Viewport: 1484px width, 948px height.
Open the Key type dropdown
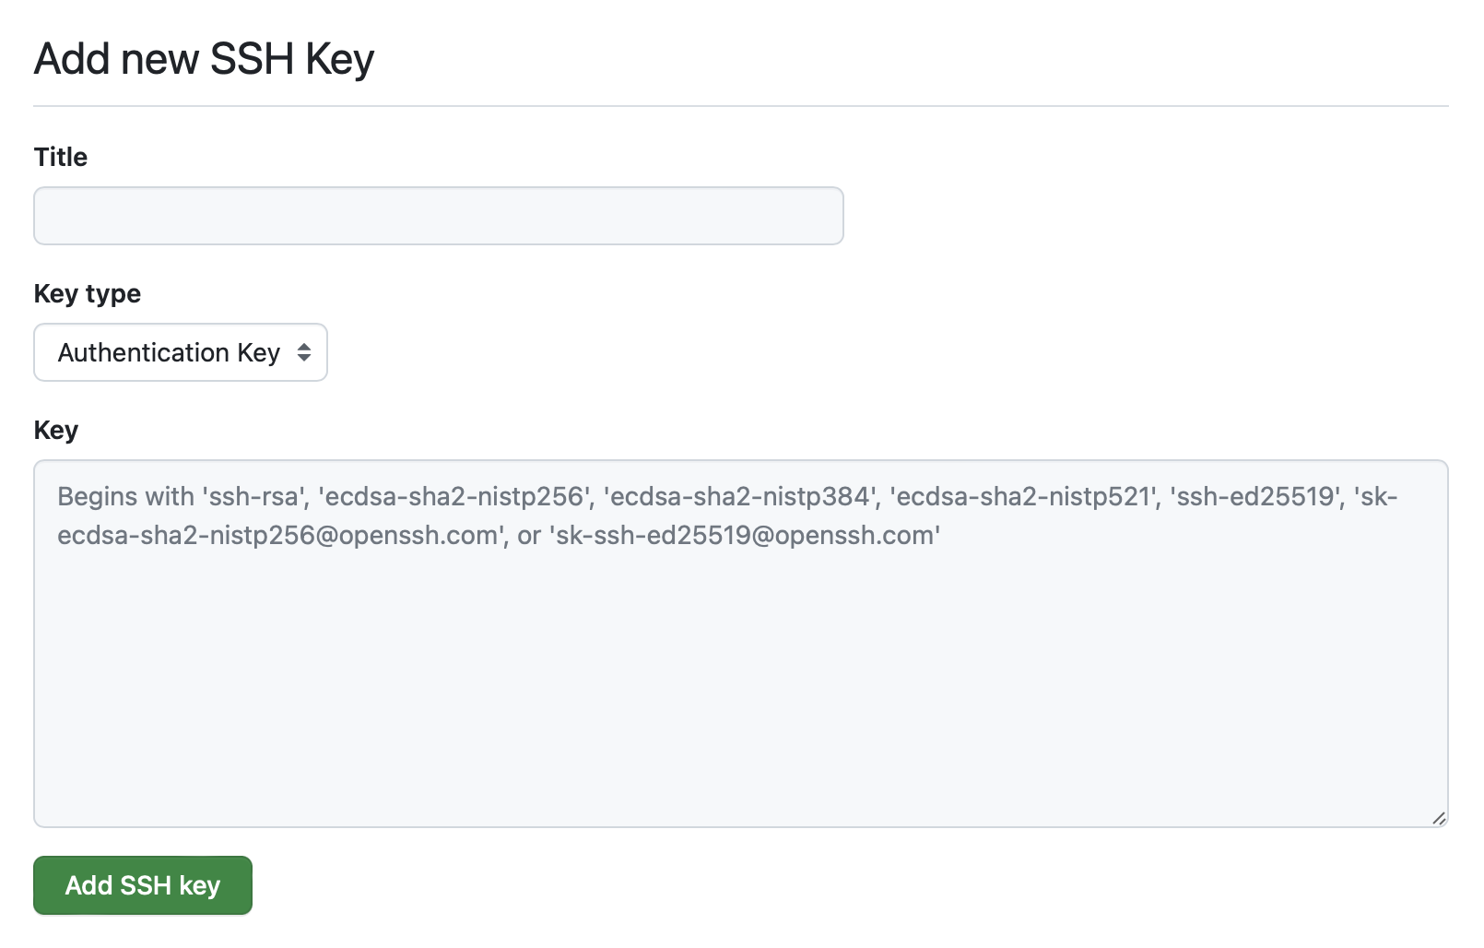[x=181, y=352]
